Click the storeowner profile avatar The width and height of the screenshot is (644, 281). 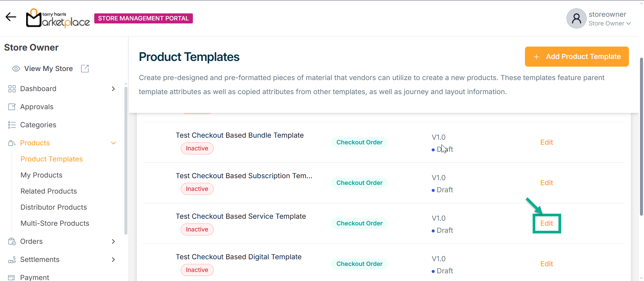coord(576,18)
